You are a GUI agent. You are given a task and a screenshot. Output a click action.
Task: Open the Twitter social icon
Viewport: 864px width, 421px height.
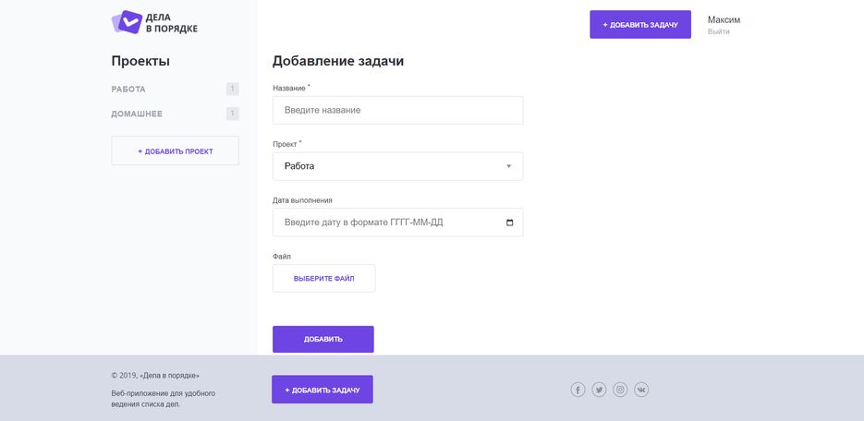pos(599,391)
